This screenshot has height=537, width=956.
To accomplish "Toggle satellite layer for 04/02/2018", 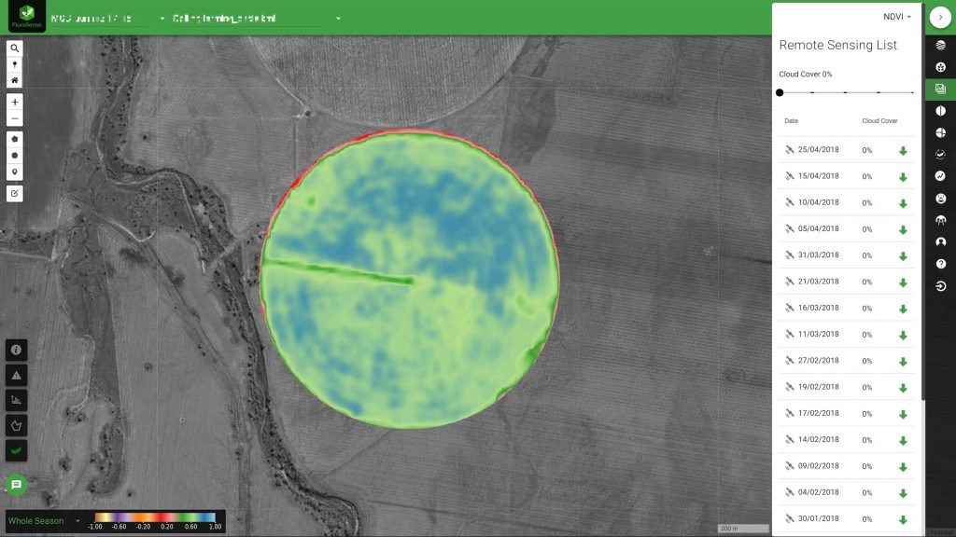I will click(x=789, y=492).
